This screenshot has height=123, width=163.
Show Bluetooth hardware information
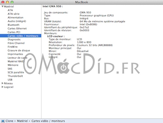point(13,25)
